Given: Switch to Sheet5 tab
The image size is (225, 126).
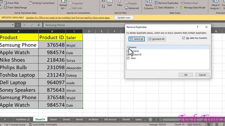Looking at the screenshot, I should [79, 119].
